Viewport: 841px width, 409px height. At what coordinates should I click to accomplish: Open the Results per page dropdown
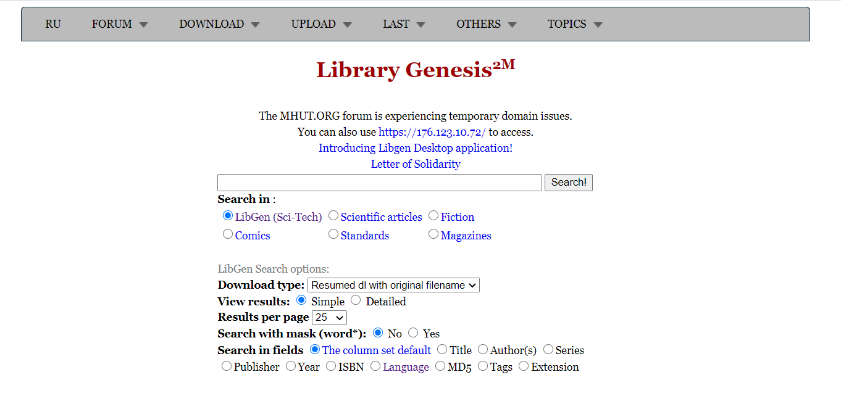[x=329, y=318]
